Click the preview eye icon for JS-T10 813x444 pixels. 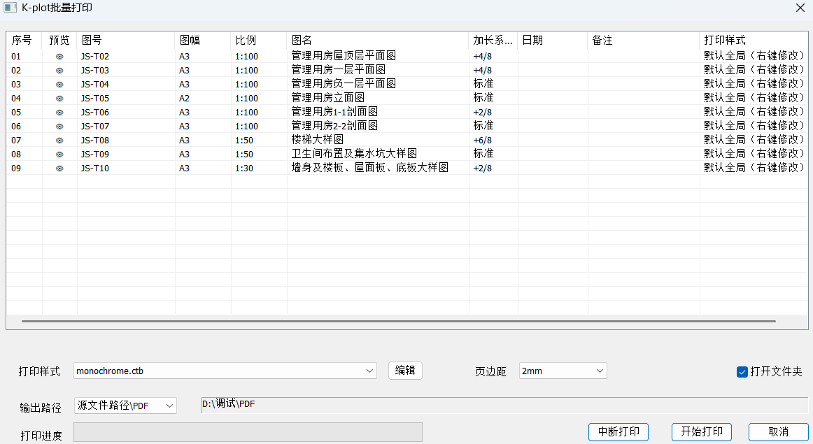pyautogui.click(x=59, y=169)
